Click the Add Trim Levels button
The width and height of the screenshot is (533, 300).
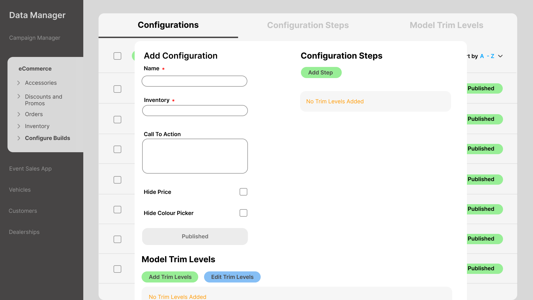coord(170,277)
